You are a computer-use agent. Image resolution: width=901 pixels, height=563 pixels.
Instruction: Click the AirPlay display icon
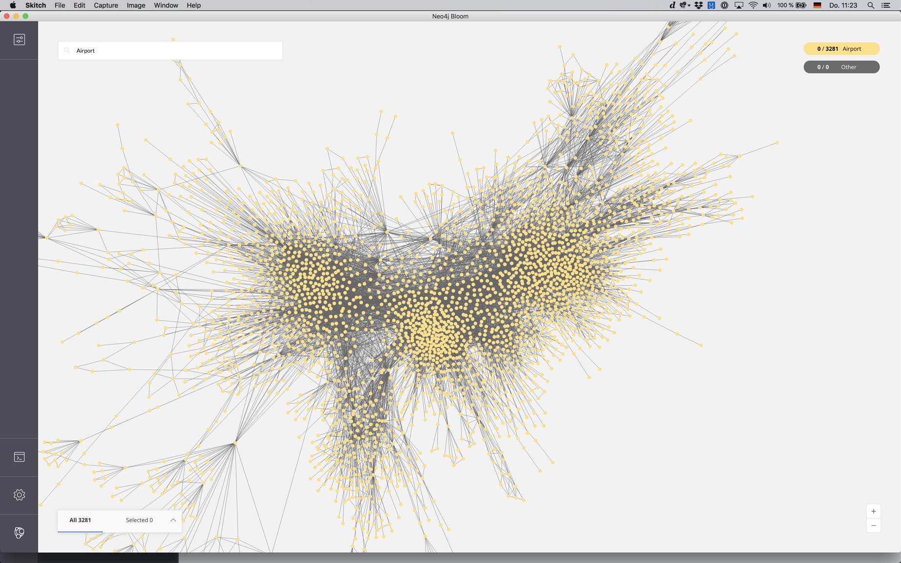(x=739, y=5)
